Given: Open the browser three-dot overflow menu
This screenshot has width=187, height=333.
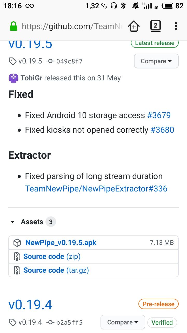Looking at the screenshot, I should pyautogui.click(x=176, y=26).
